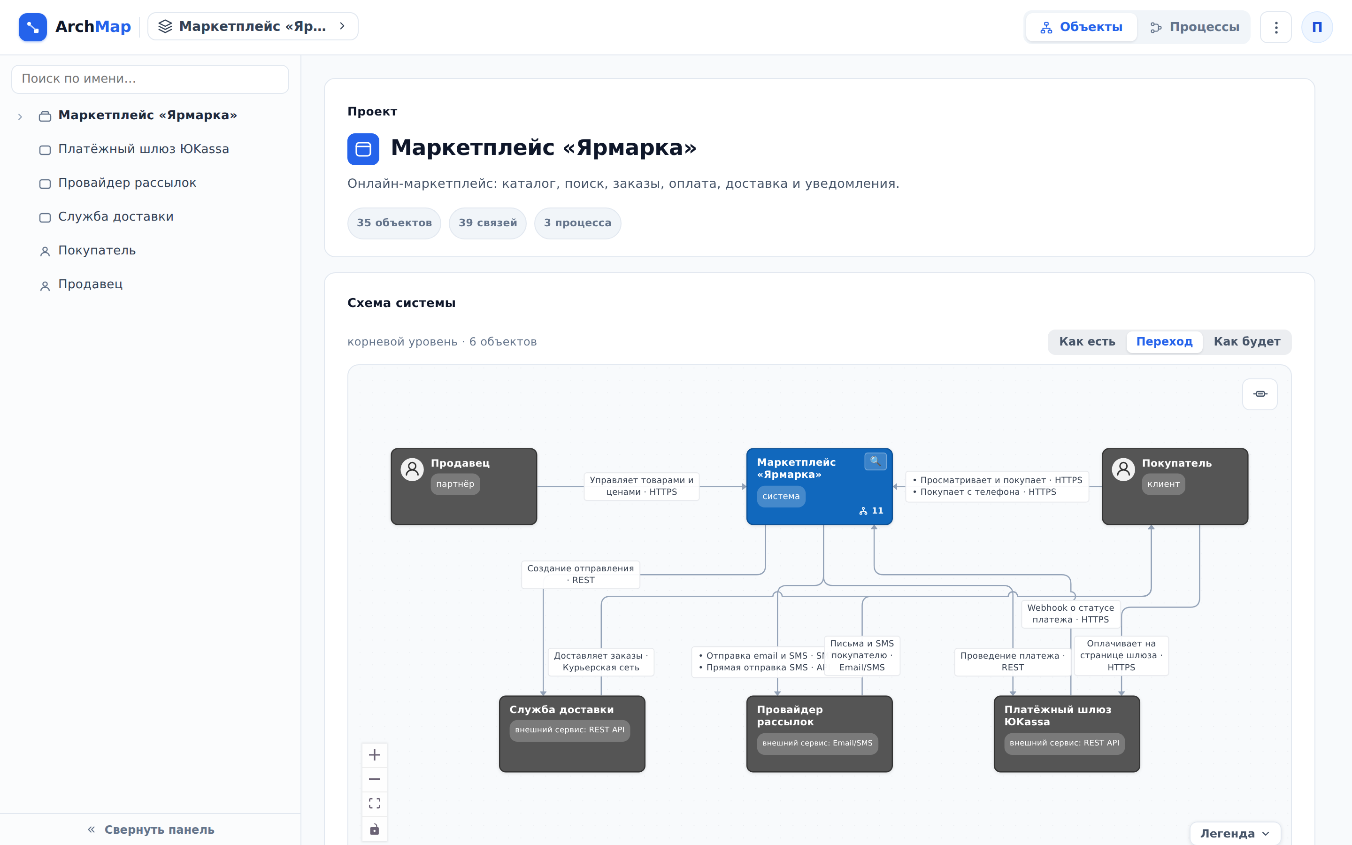Screen dimensions: 1352x845
Task: Click the Покупатель avatar icon in node
Action: [1123, 469]
